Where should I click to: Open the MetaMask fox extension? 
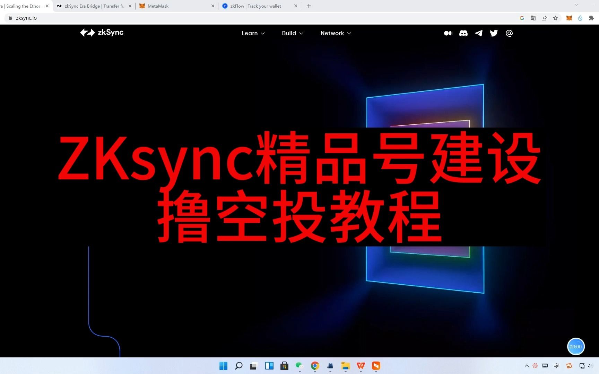(569, 18)
